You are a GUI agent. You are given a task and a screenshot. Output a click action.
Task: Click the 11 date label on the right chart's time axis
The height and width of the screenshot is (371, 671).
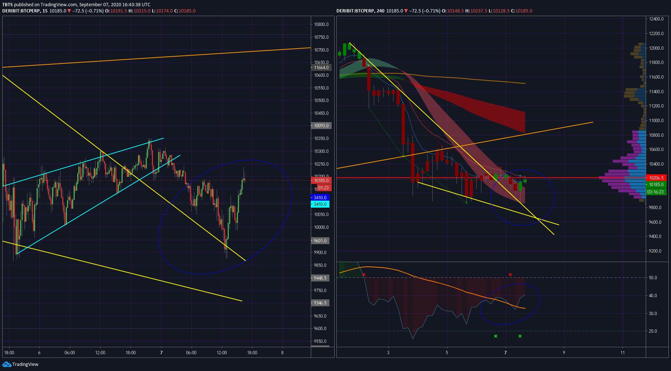tap(623, 353)
